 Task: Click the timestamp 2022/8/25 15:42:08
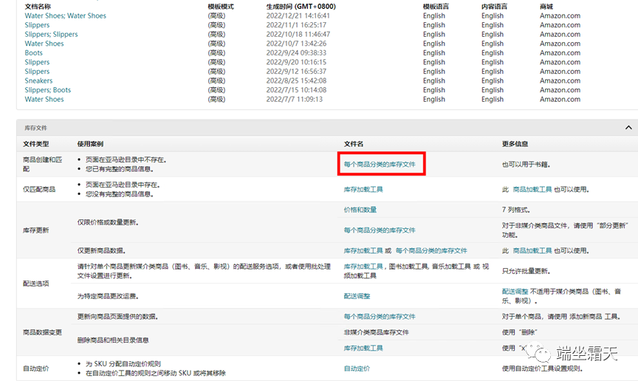[x=296, y=80]
